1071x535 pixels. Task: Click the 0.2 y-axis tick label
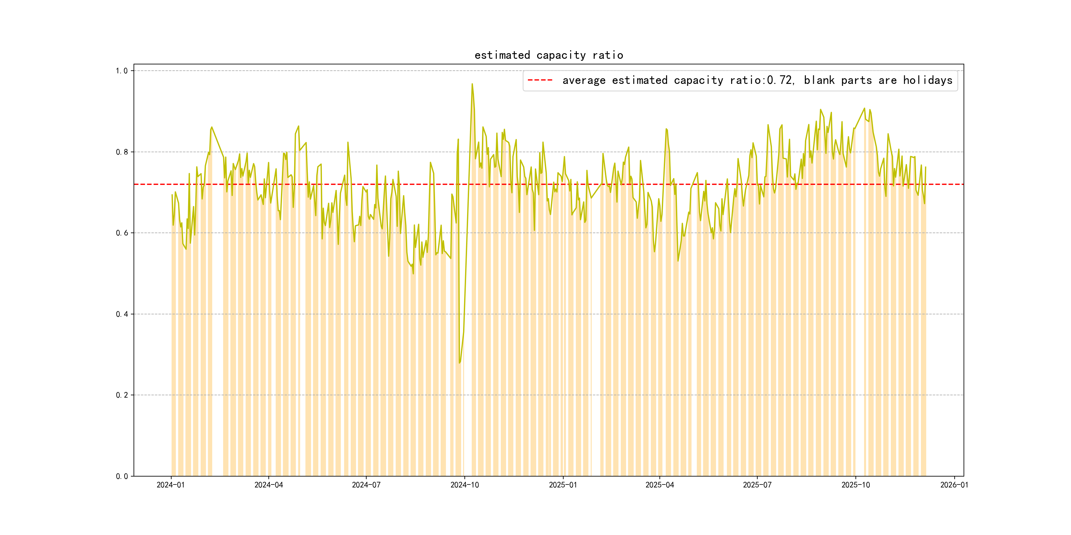[121, 395]
